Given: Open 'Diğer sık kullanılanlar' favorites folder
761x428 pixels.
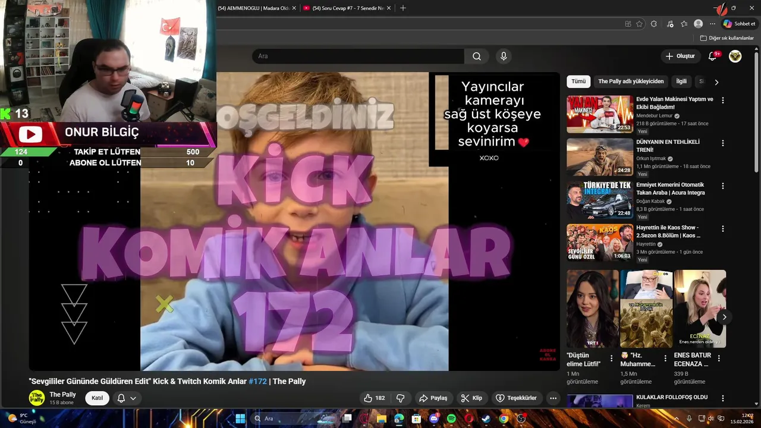Looking at the screenshot, I should point(727,38).
